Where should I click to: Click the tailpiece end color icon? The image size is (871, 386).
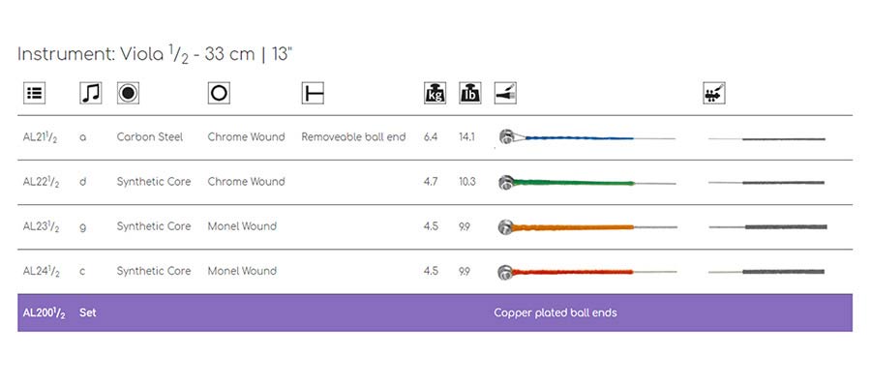505,93
